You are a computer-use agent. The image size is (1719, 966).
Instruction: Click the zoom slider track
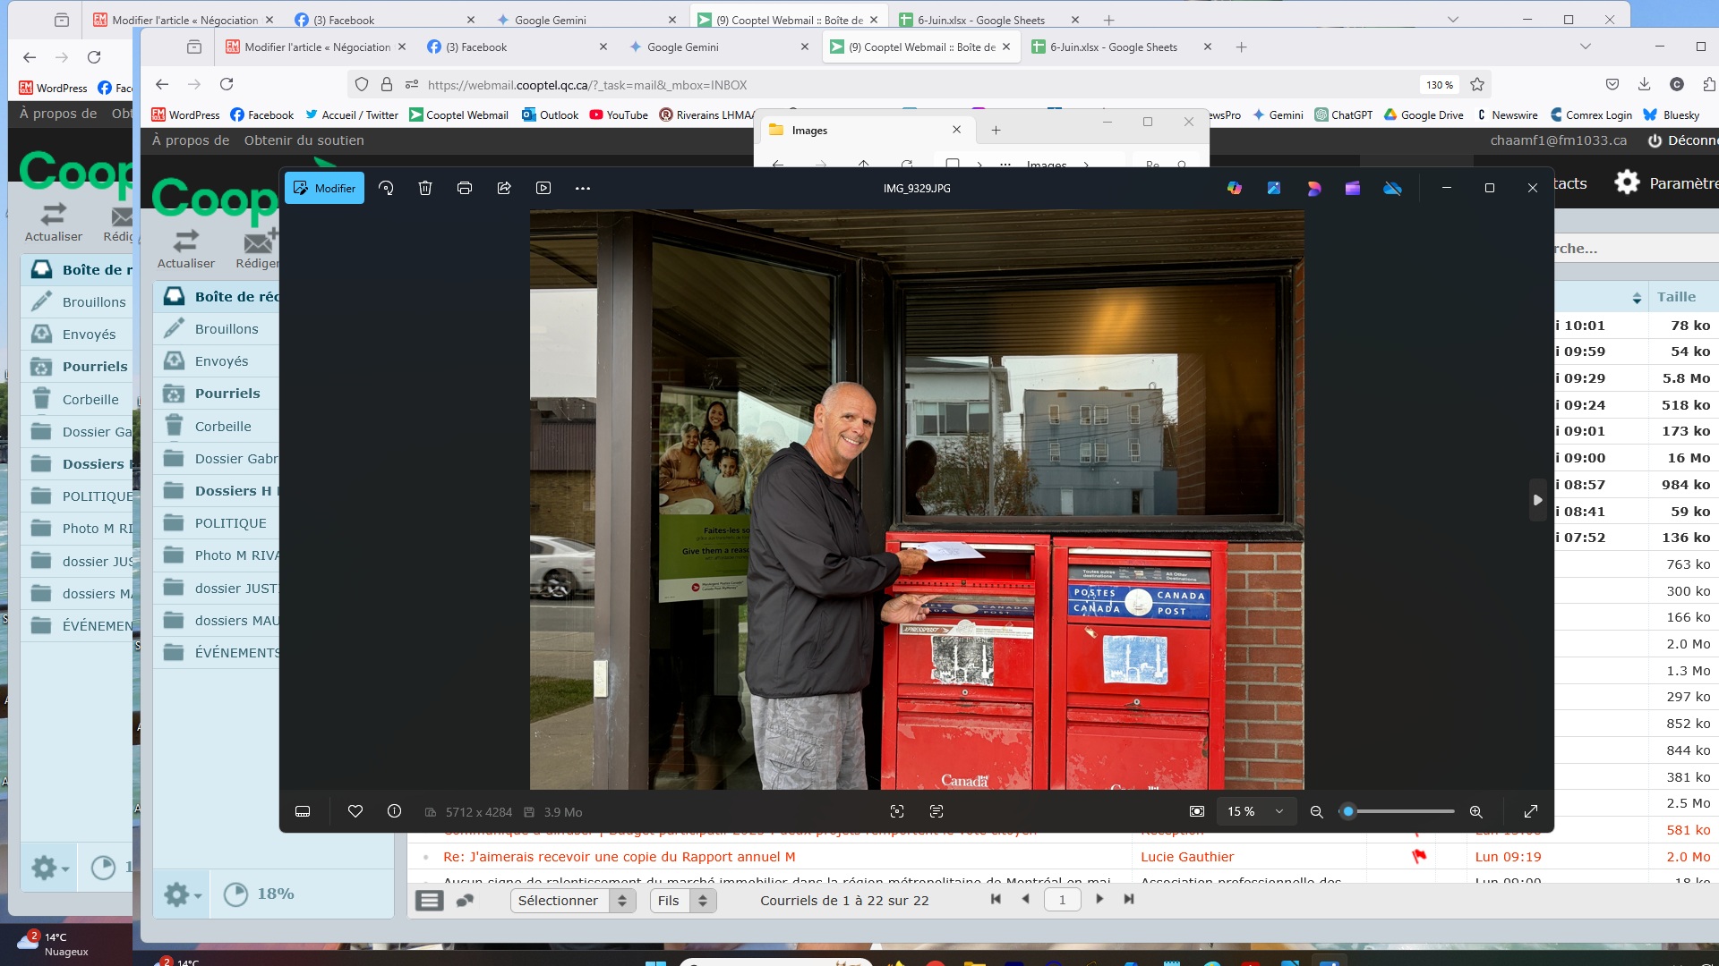pos(1406,811)
